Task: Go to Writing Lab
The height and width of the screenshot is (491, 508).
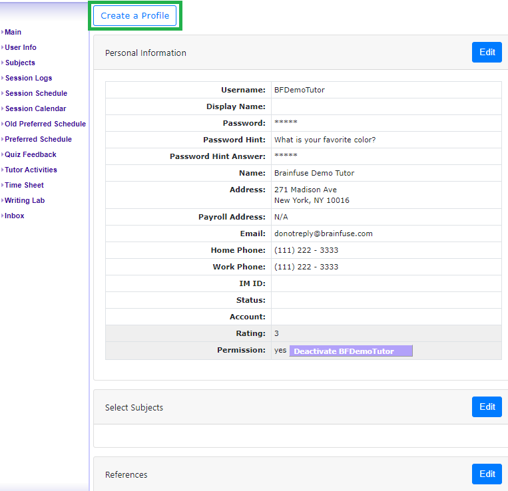Action: [25, 200]
